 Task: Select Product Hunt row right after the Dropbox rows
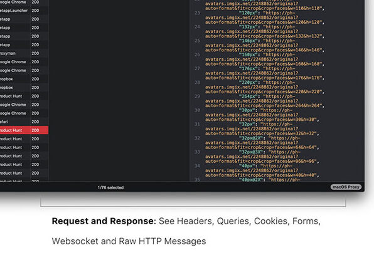click(x=24, y=96)
